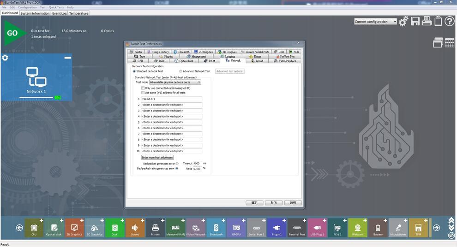
Task: Switch to RAM preferences tab
Action: pos(209,61)
